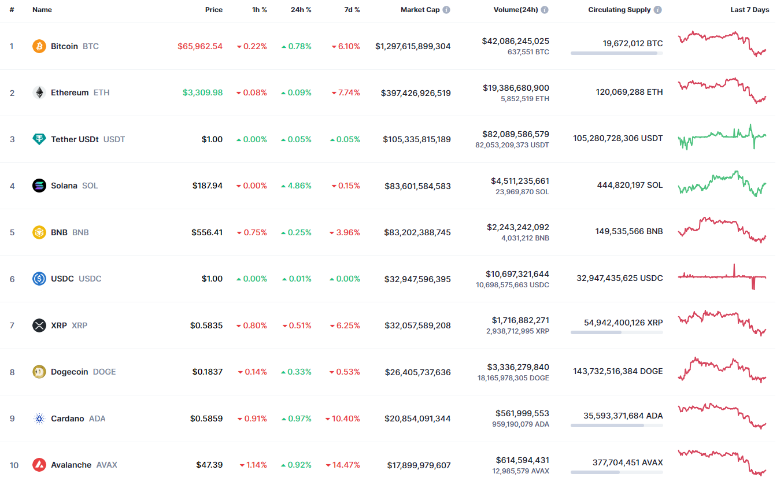784x485 pixels.
Task: Click the USDC coin logo
Action: pos(39,279)
